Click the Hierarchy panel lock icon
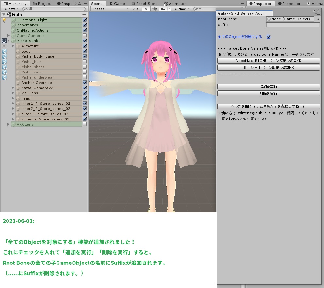The width and height of the screenshot is (324, 288). tap(80, 4)
